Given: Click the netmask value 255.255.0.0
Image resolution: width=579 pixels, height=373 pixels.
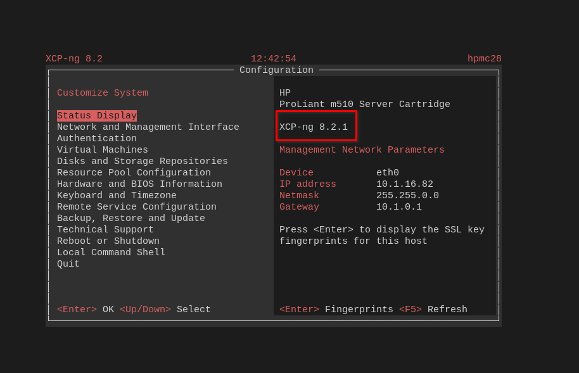Looking at the screenshot, I should click(x=407, y=195).
